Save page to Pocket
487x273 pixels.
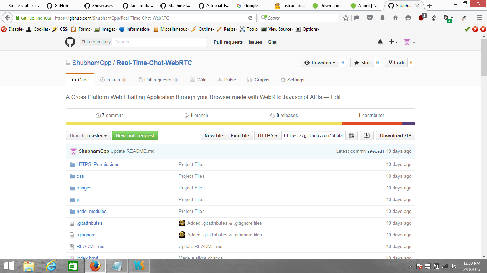coord(370,18)
